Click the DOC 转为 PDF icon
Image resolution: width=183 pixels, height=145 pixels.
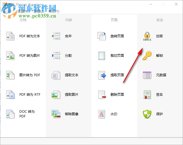point(10,114)
